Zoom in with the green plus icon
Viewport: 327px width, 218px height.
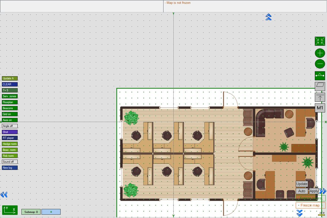320,53
